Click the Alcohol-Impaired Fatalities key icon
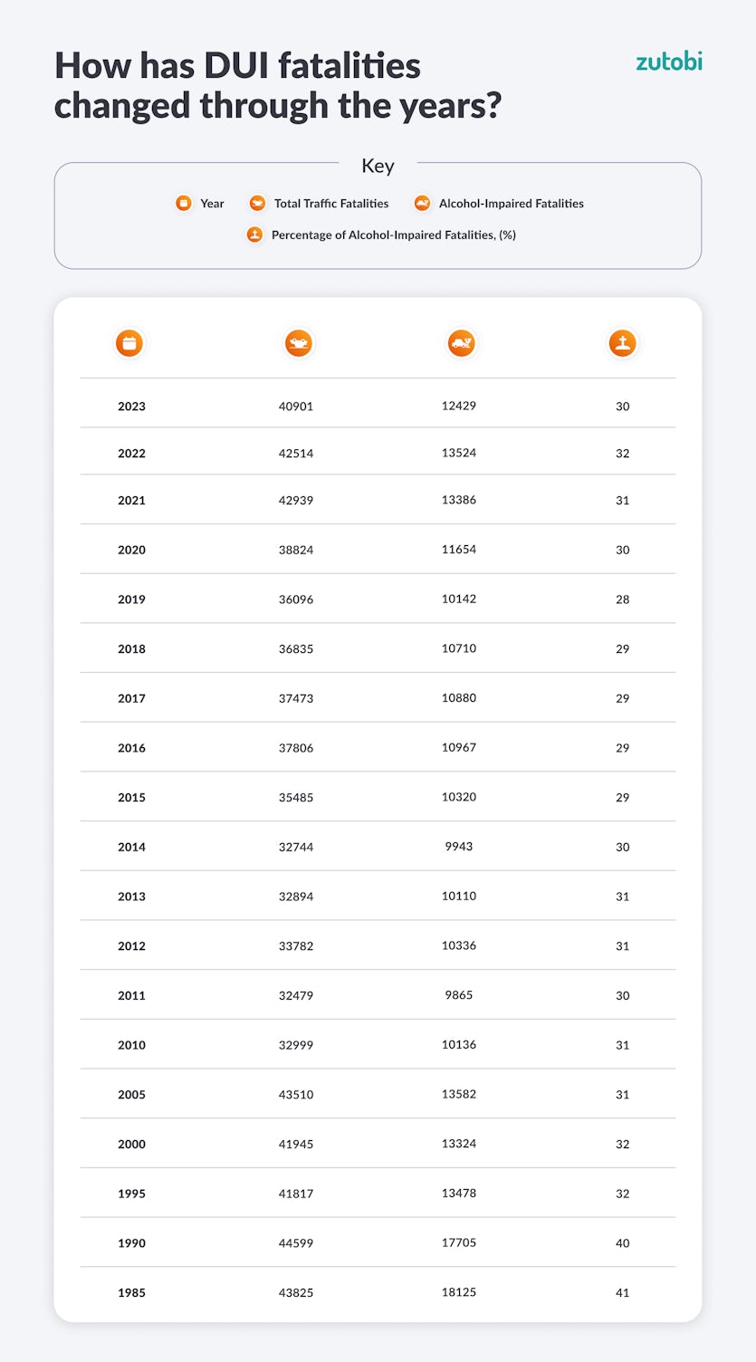This screenshot has width=756, height=1362. tap(422, 204)
